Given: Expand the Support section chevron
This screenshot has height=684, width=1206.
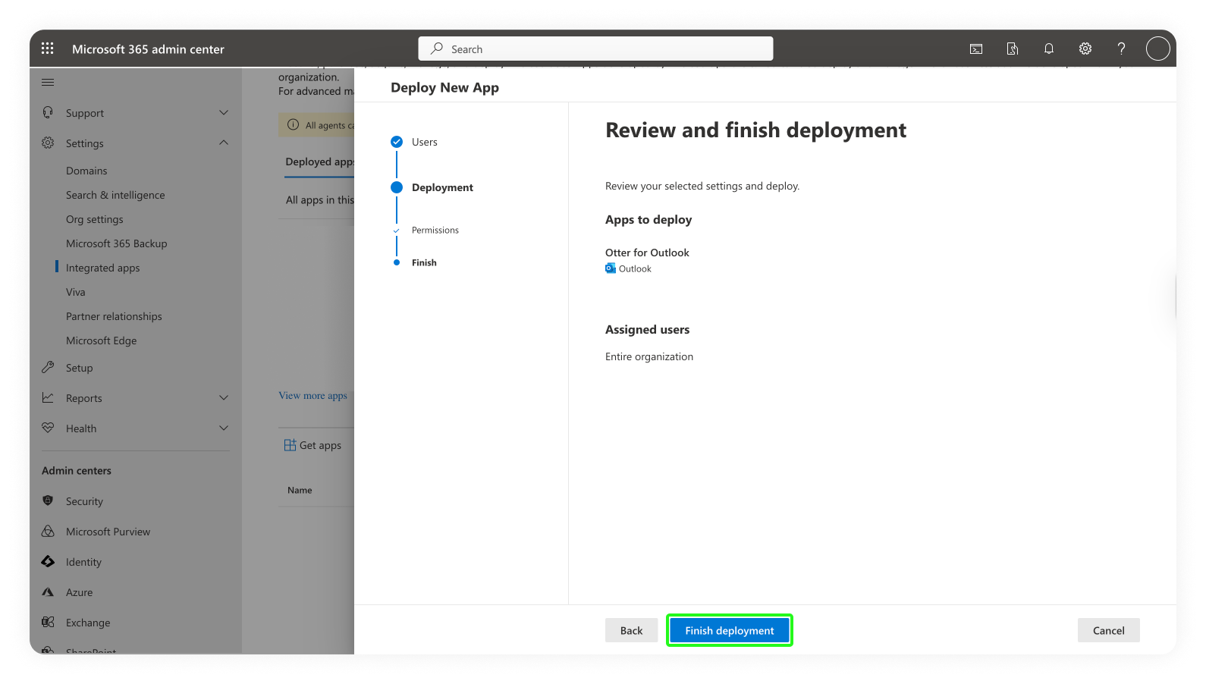Looking at the screenshot, I should tap(224, 113).
